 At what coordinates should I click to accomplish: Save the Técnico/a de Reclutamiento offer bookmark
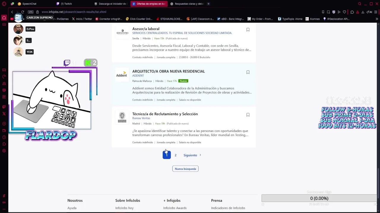(x=248, y=115)
